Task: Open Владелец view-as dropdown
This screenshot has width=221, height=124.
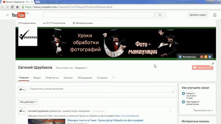Action: pos(81,68)
